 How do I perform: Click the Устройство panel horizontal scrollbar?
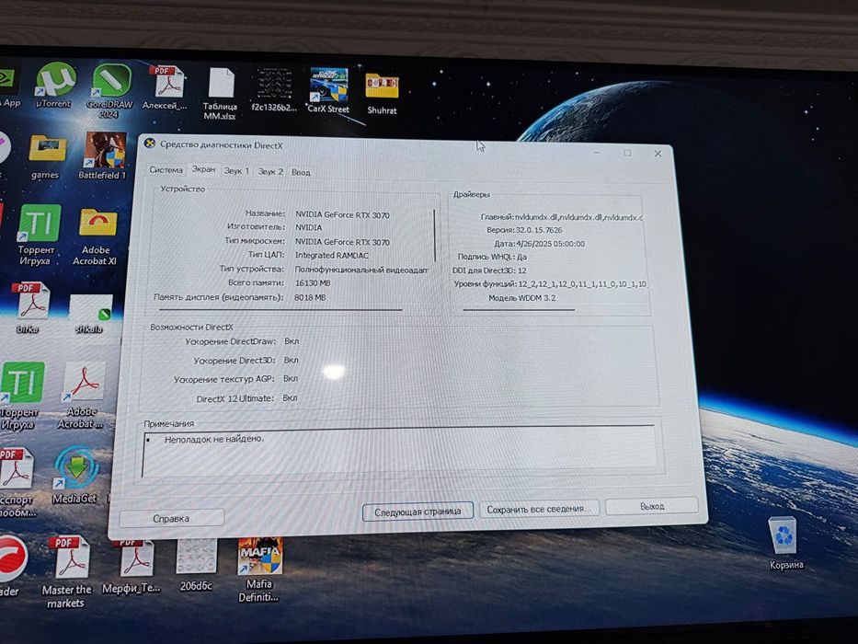coord(279,310)
